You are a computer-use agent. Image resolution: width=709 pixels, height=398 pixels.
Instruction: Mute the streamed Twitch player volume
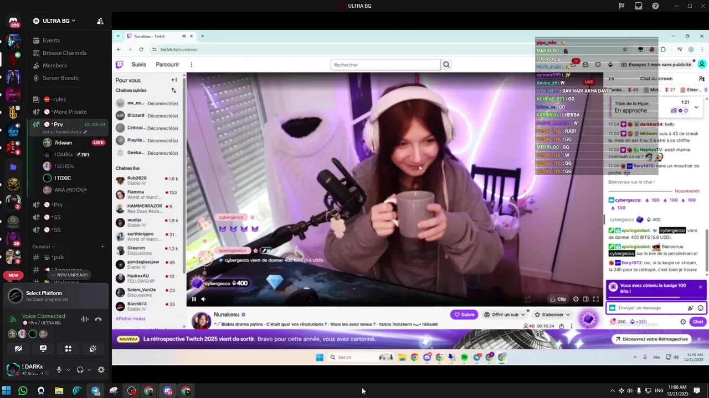[203, 299]
